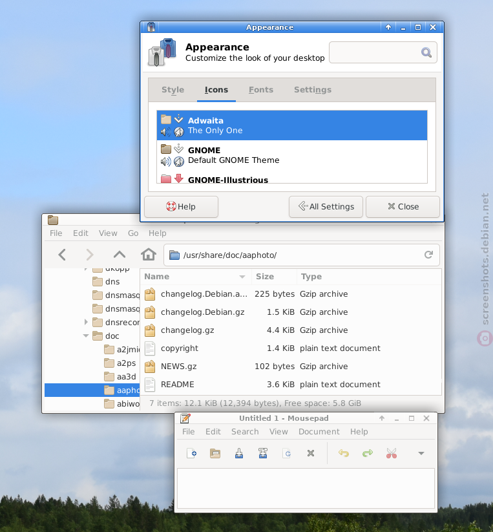Sort files by the Size column
The width and height of the screenshot is (493, 532).
click(x=274, y=277)
